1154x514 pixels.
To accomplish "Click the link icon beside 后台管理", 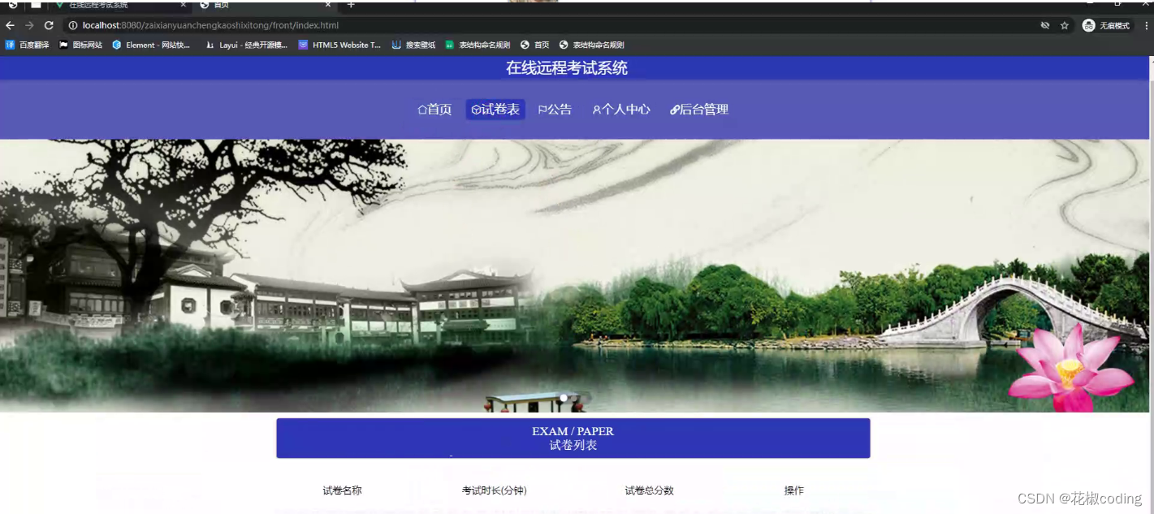I will click(675, 110).
